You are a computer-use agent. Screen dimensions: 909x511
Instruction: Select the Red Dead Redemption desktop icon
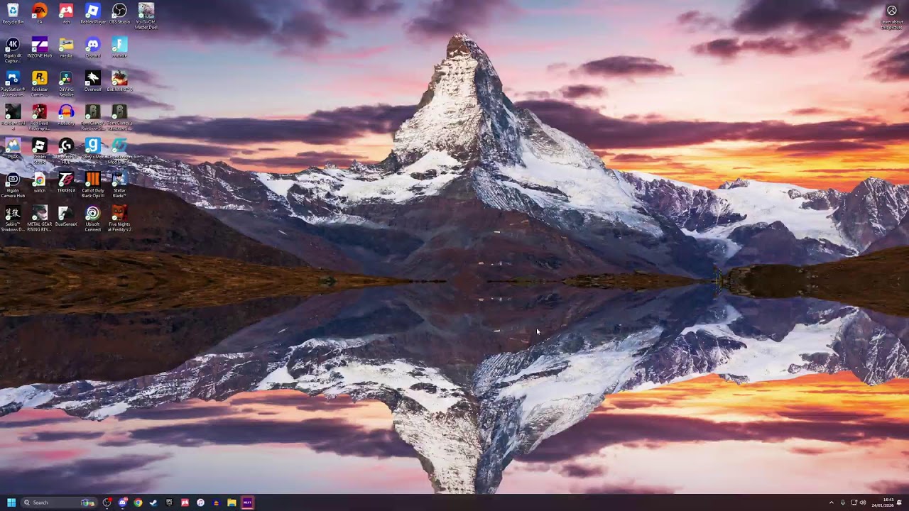[40, 116]
